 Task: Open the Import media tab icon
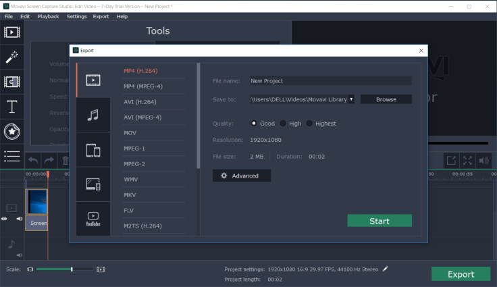point(11,32)
